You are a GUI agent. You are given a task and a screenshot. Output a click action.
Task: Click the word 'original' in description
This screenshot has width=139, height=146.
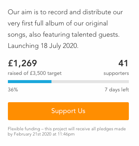coord(97,24)
